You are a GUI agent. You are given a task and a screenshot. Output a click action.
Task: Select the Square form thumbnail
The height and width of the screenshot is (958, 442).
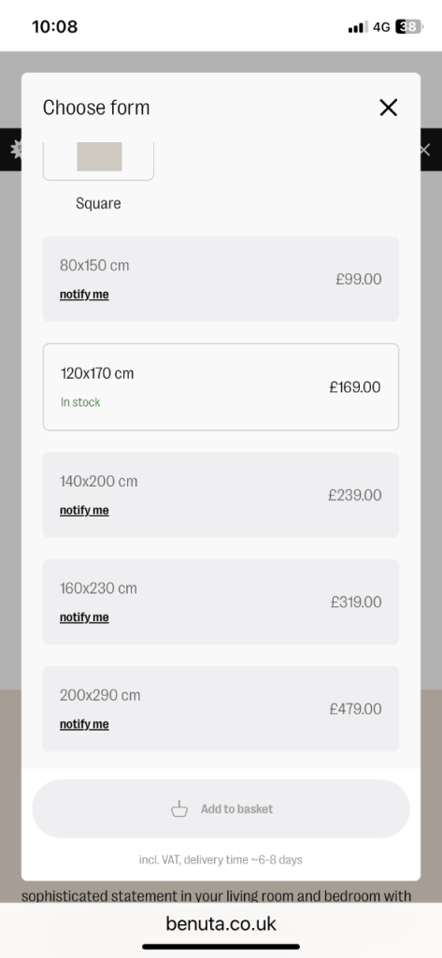coord(98,161)
